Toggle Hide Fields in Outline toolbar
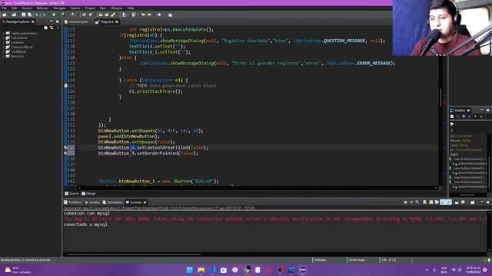Image resolution: width=492 pixels, height=276 pixels. [x=464, y=117]
